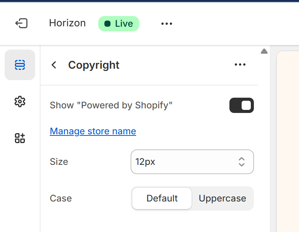This screenshot has height=232, width=299.
Task: Select Uppercase case option
Action: (x=222, y=198)
